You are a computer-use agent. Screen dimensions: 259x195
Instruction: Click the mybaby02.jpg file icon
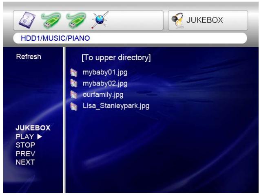[x=74, y=83]
